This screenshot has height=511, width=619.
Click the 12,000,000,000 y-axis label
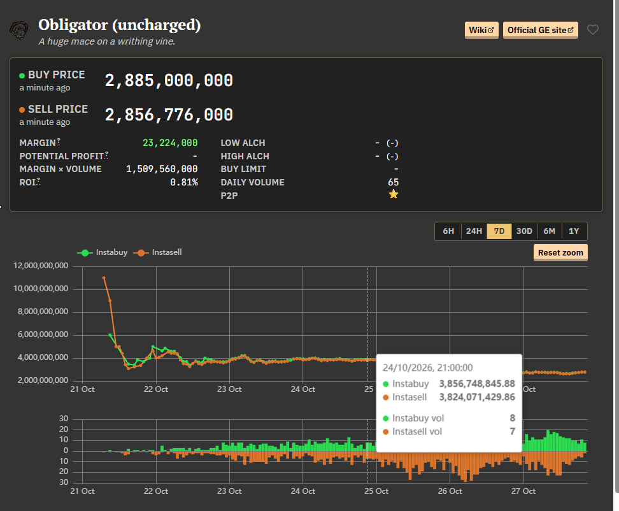tap(41, 266)
